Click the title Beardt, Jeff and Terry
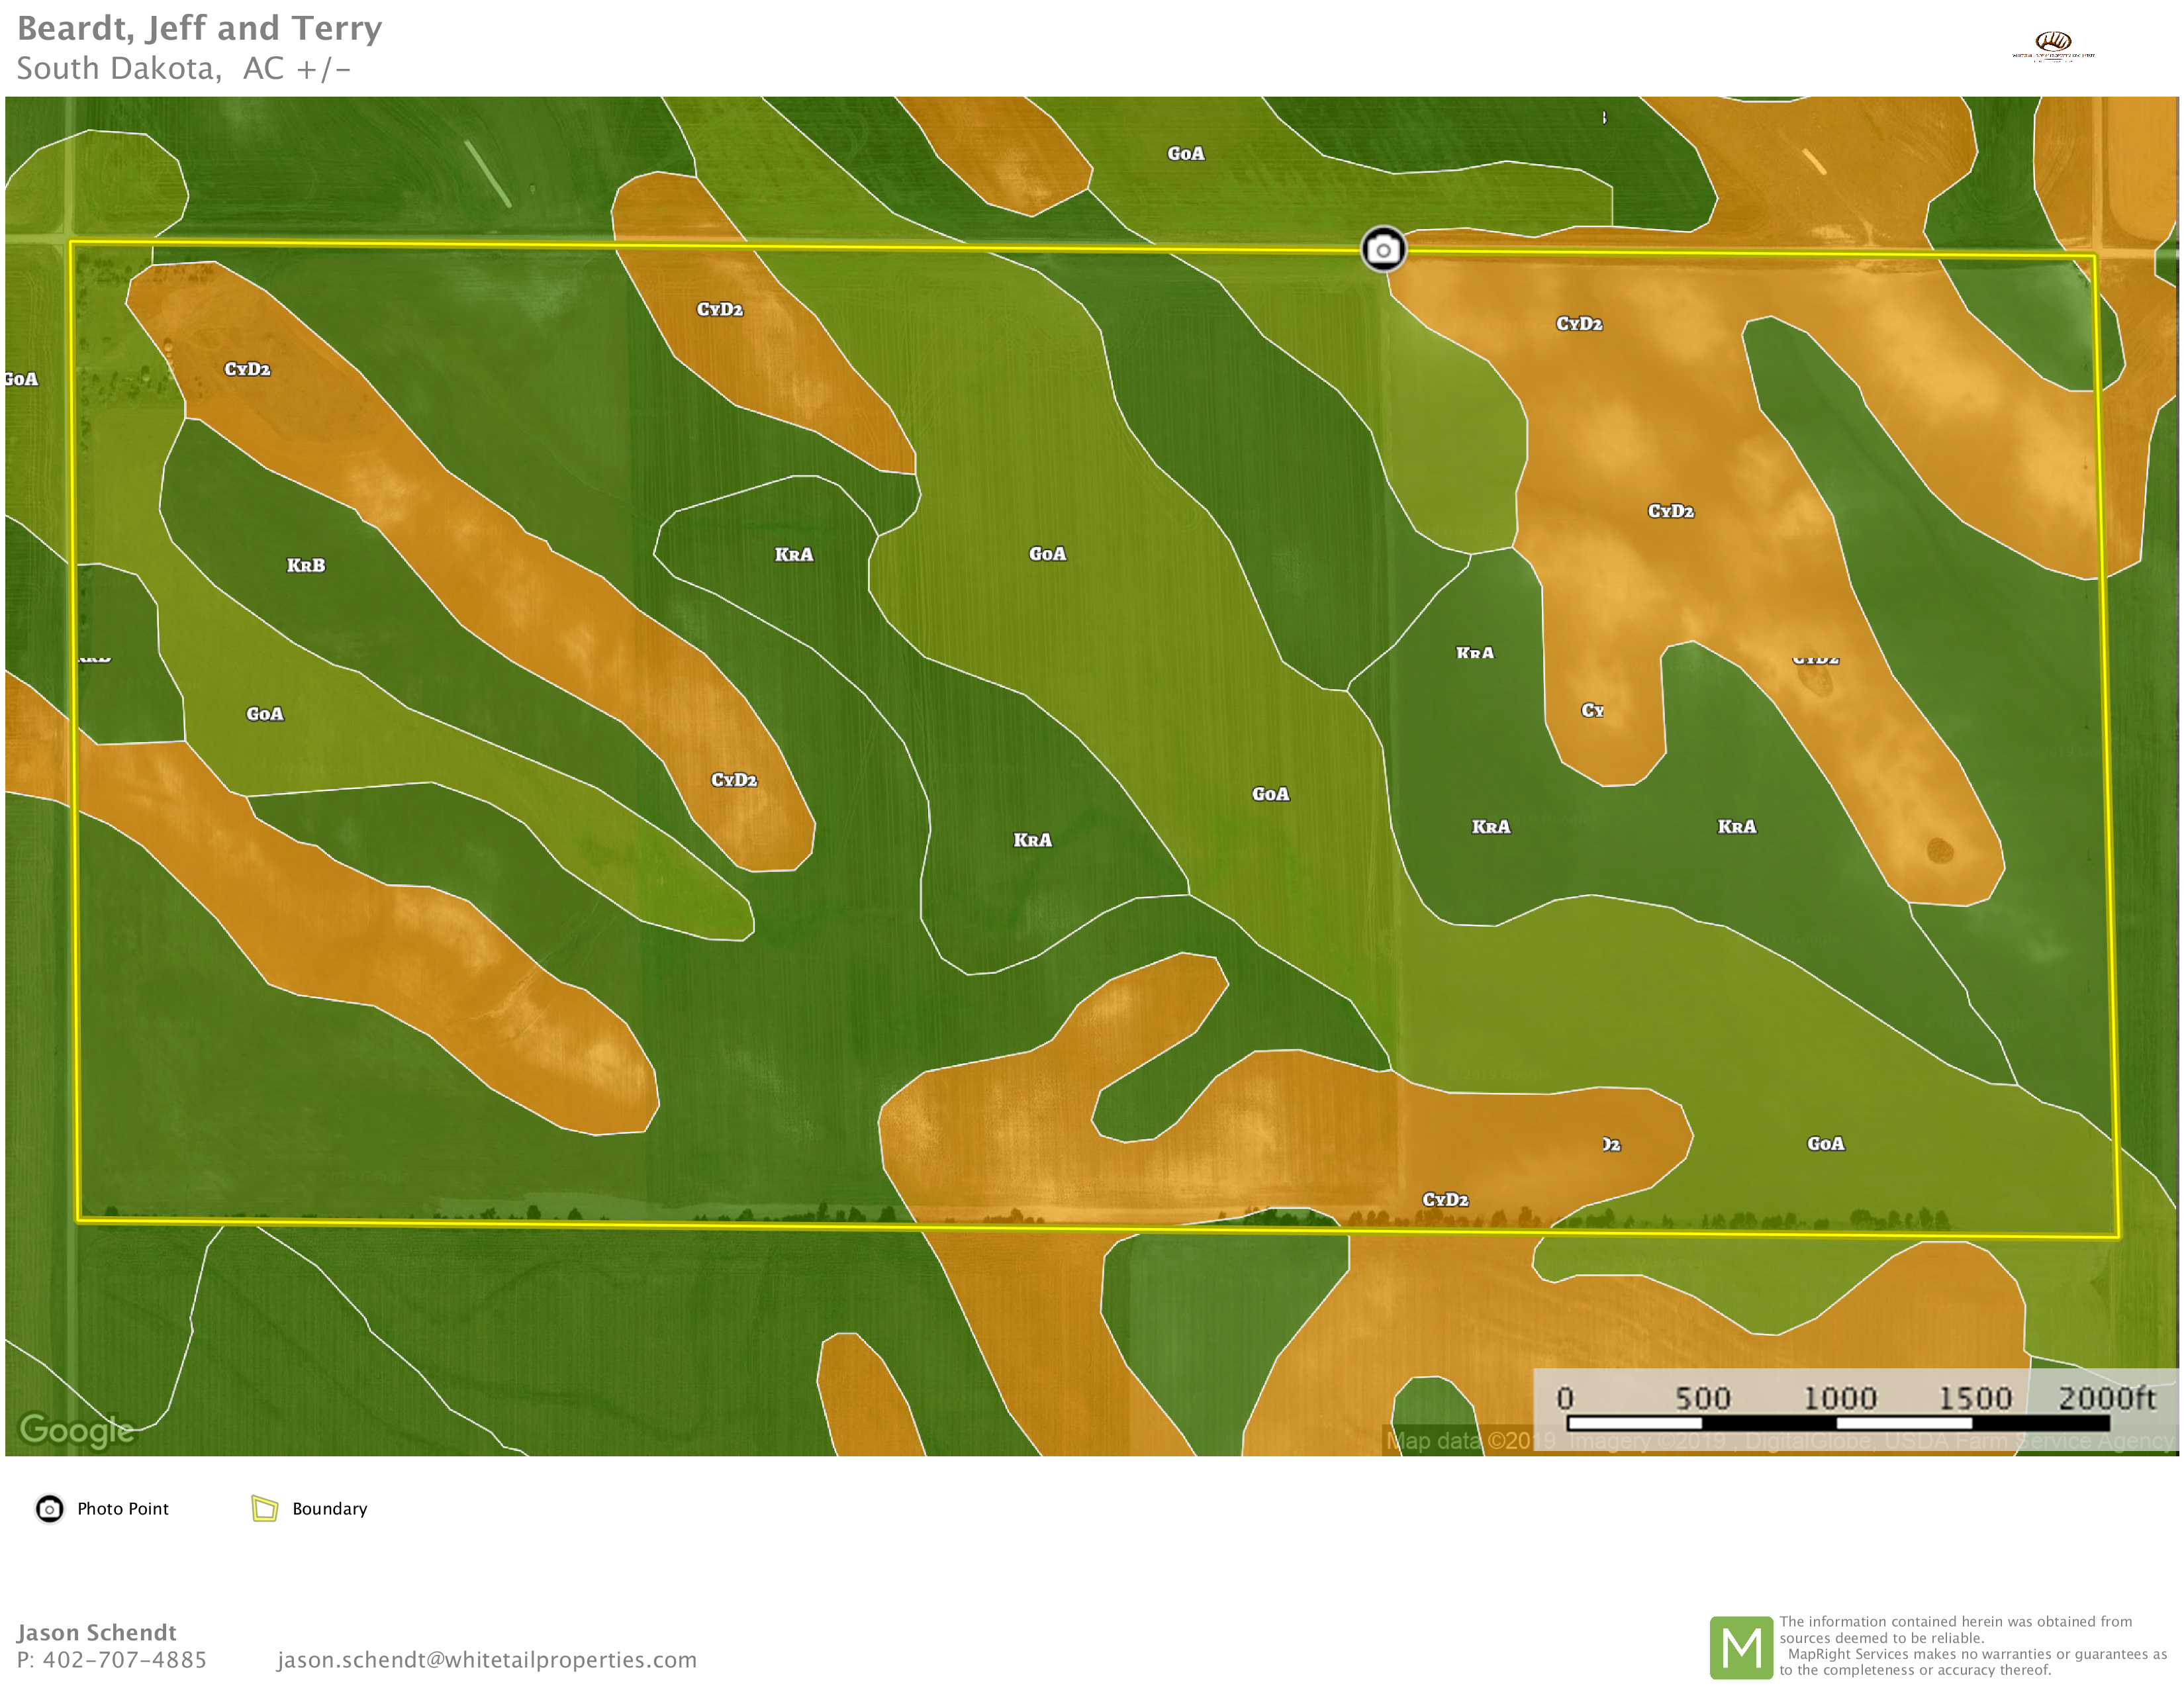The image size is (2184, 1688). pos(200,28)
